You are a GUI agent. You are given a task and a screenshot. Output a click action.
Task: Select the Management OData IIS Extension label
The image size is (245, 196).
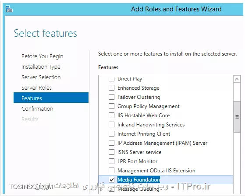[156, 171]
